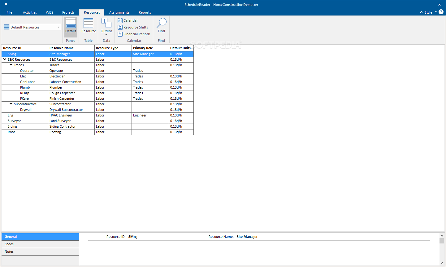Screen dimensions: 446x267
Task: Open the Style dropdown menu
Action: [430, 12]
